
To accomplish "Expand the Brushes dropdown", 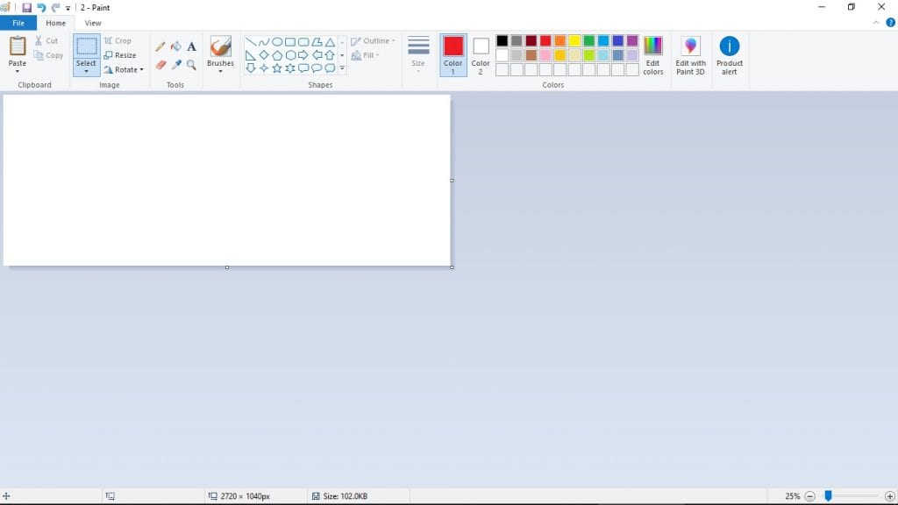I will (x=220, y=71).
